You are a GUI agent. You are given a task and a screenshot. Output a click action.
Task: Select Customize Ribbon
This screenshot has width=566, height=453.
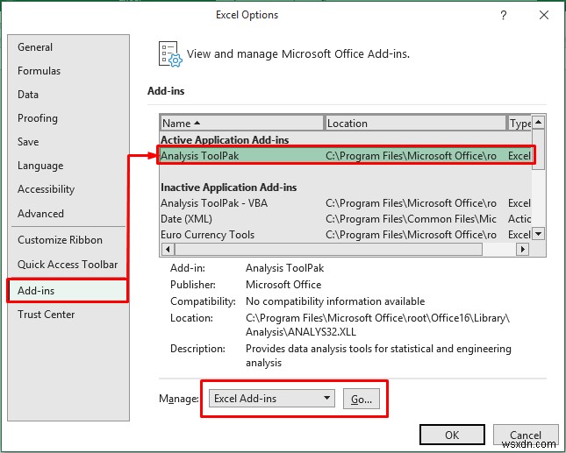click(x=60, y=240)
